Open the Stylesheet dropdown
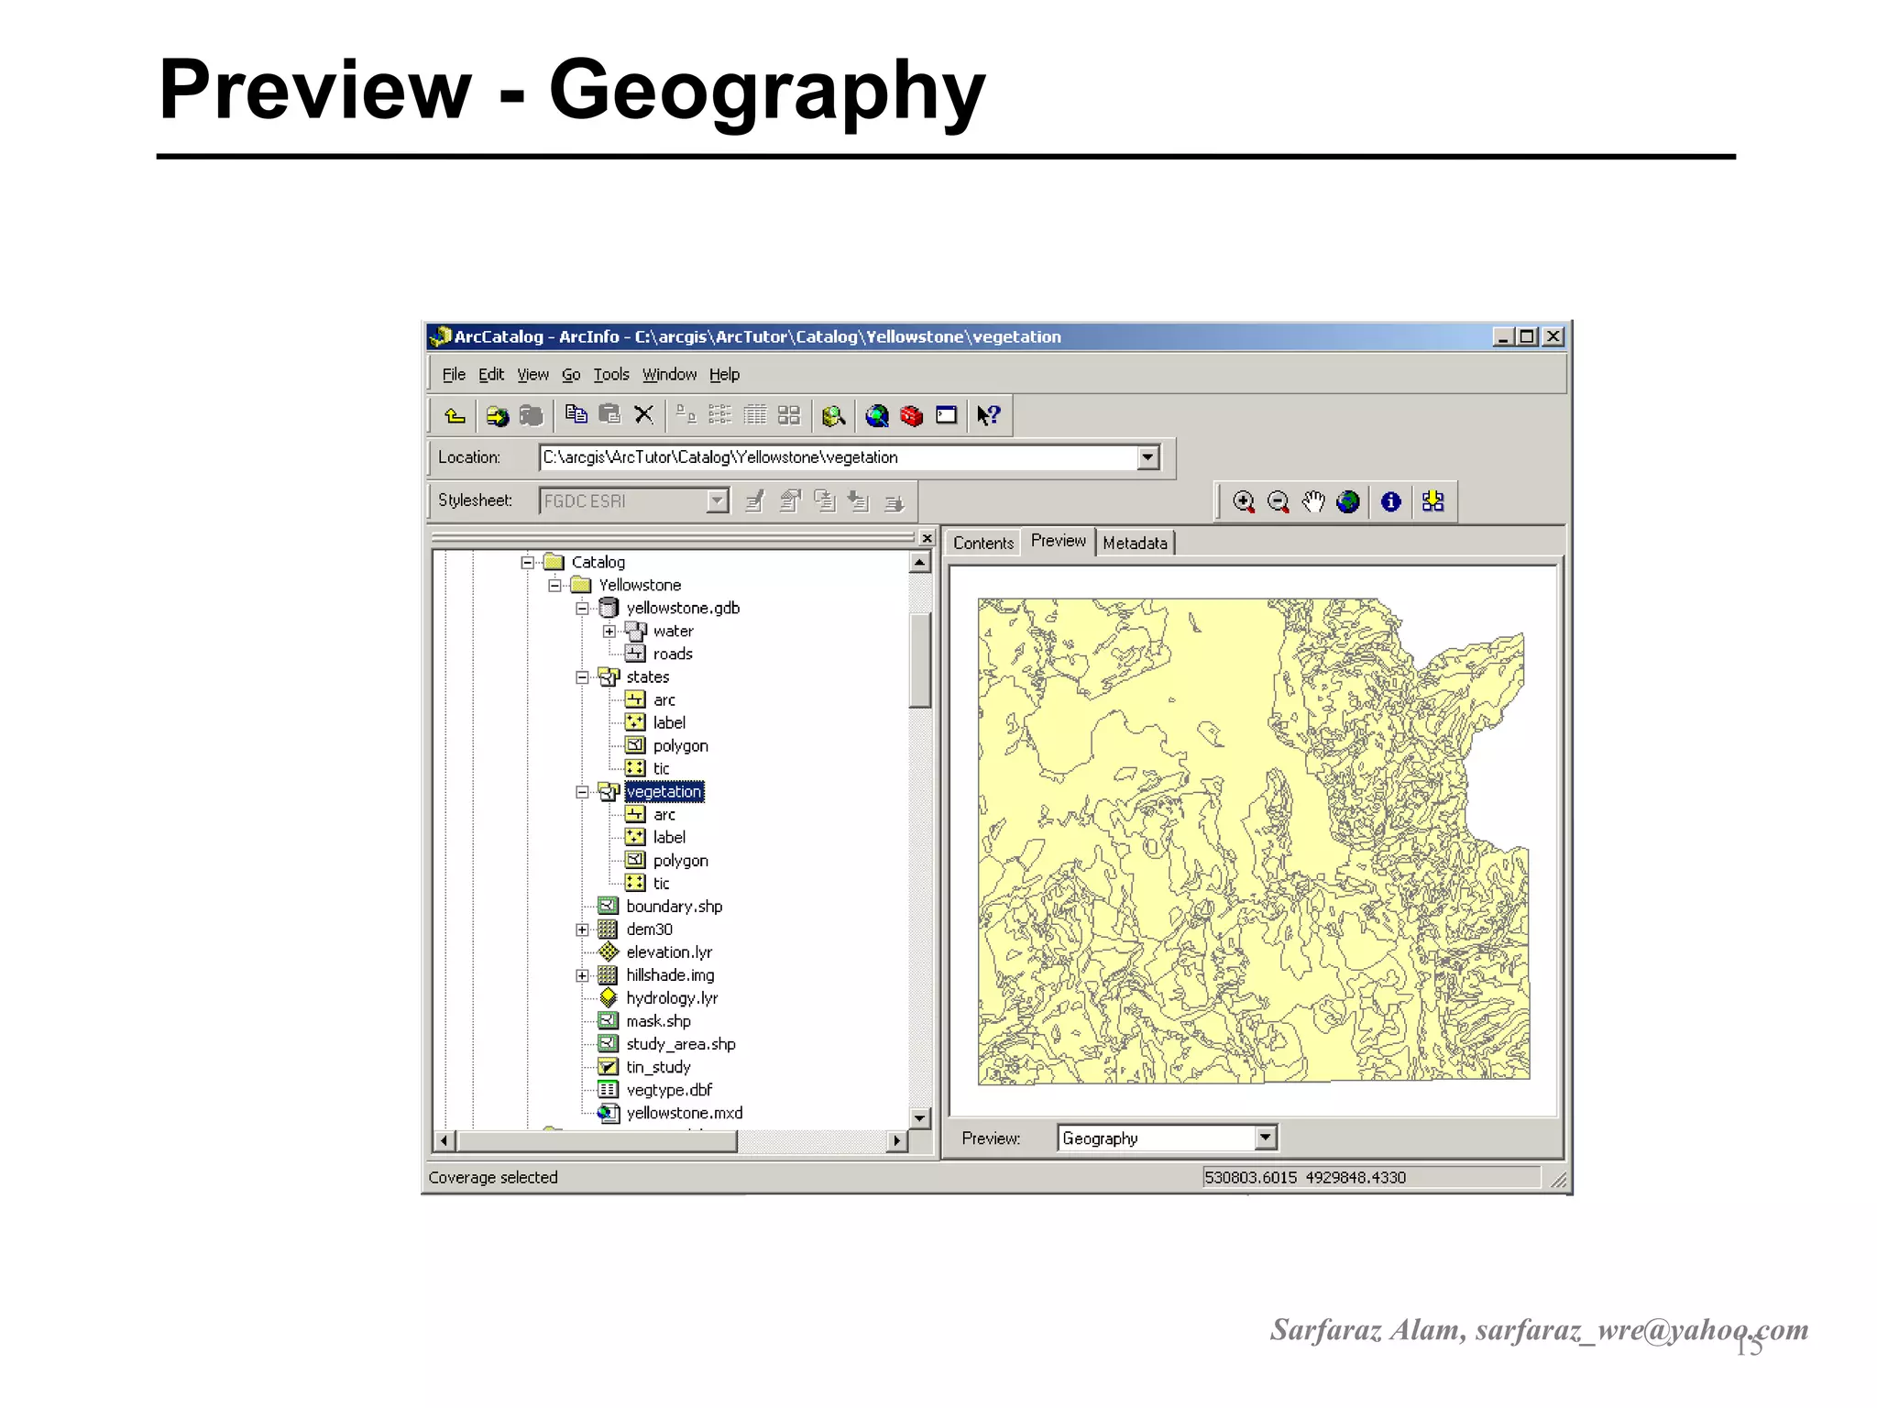 click(718, 500)
